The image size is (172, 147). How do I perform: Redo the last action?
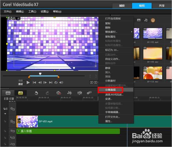pos(47,93)
